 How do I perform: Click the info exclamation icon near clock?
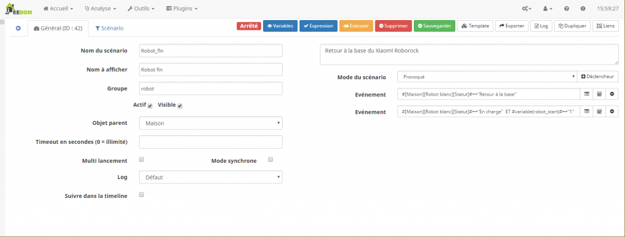pyautogui.click(x=583, y=9)
